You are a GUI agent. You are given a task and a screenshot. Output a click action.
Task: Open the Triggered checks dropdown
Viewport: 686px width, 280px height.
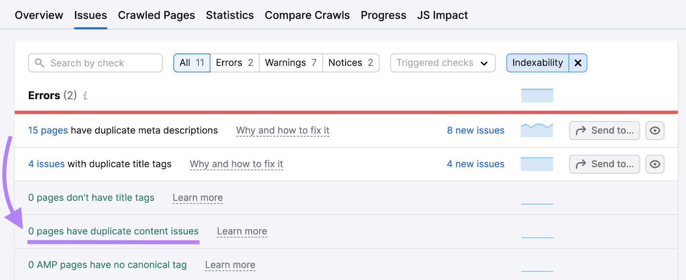442,63
